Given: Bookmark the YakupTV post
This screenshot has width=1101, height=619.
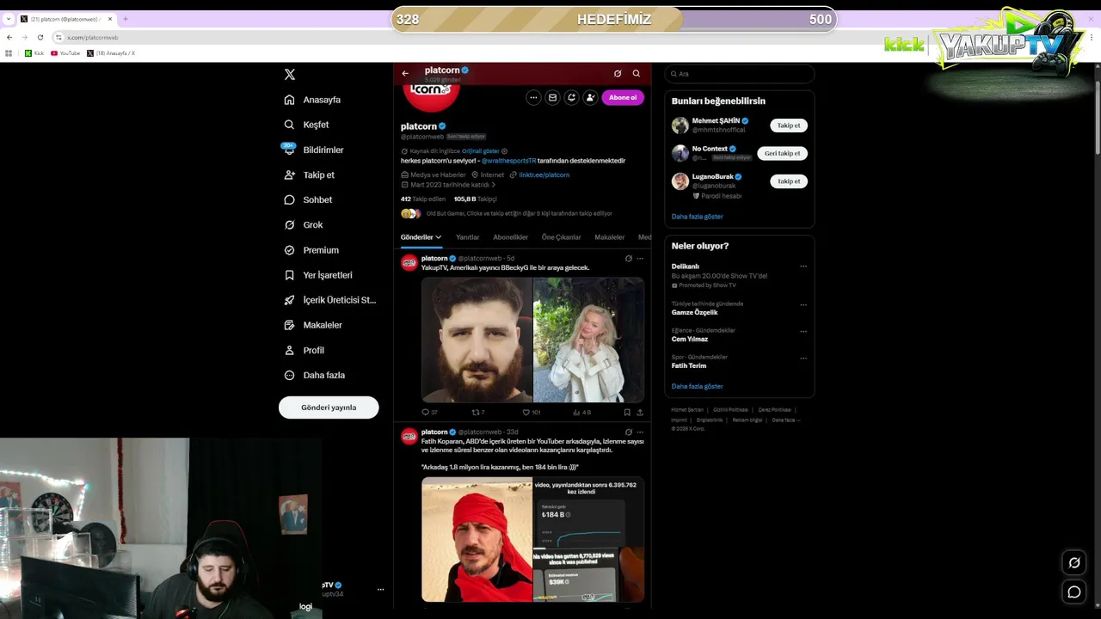Looking at the screenshot, I should 627,413.
